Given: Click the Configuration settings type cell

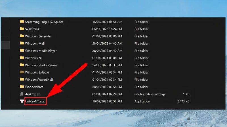Looking at the screenshot, I should [150, 94].
